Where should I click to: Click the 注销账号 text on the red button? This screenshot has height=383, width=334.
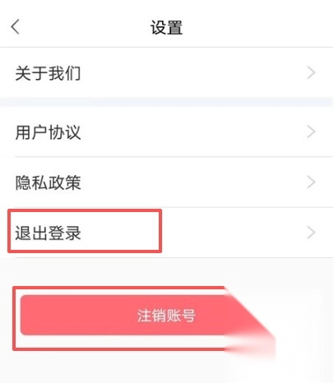pyautogui.click(x=166, y=316)
